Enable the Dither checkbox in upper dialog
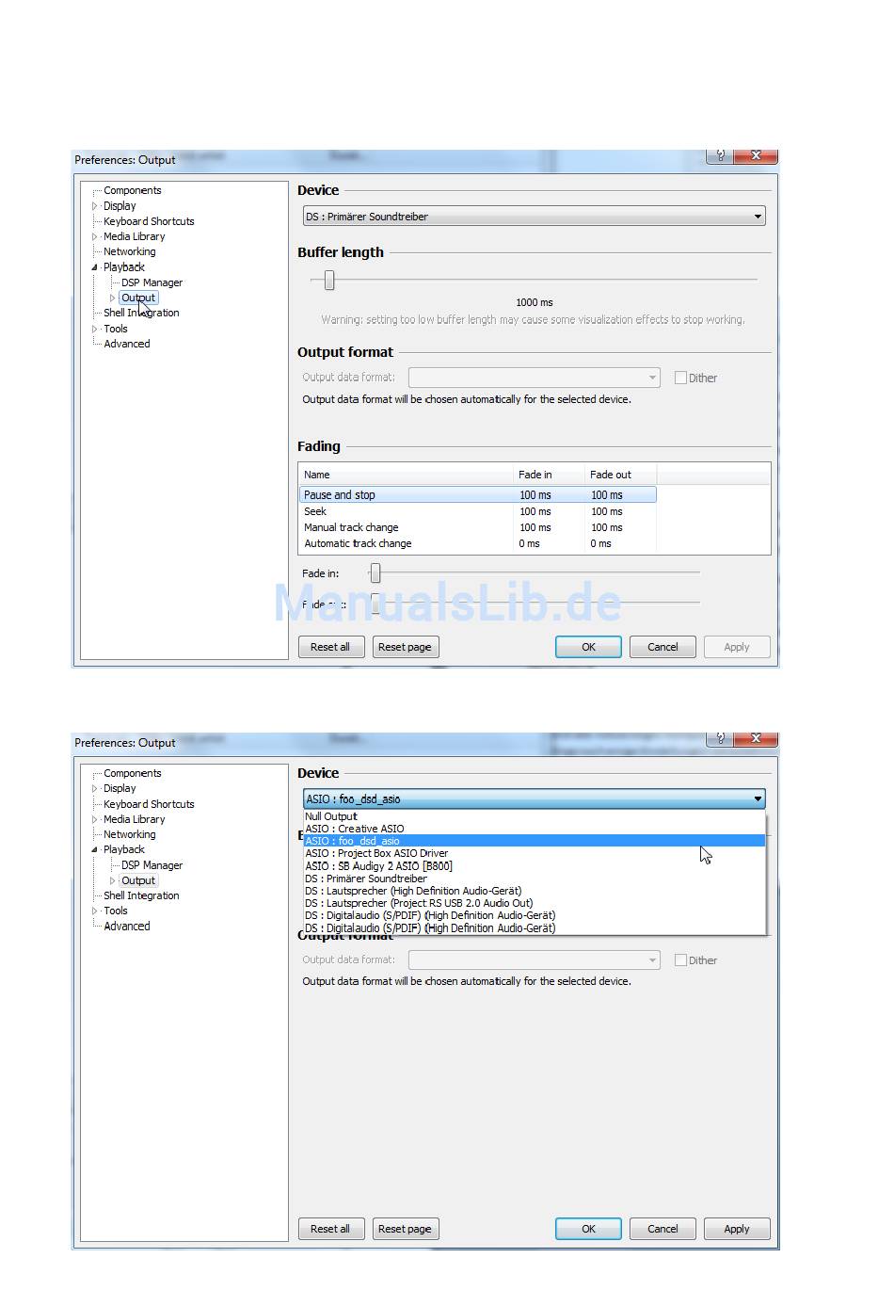Screen dimensions: 894x1306 pyautogui.click(x=680, y=378)
